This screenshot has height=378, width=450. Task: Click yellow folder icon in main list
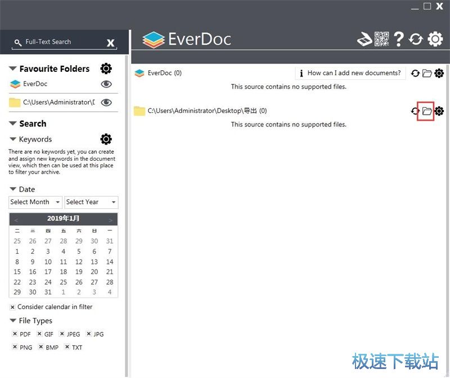coord(139,111)
